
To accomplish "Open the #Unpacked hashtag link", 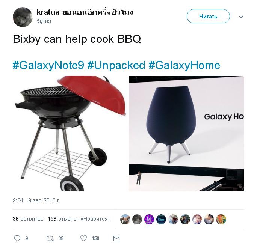I will coord(116,65).
